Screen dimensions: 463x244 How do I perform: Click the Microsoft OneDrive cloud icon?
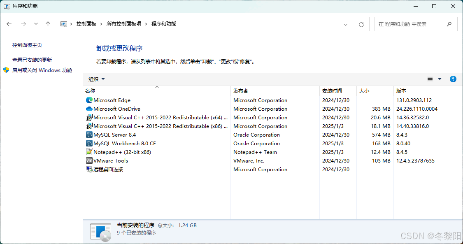(89, 109)
